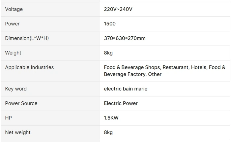Image resolution: width=231 pixels, height=142 pixels.
Task: Select the Electric Power value
Action: click(x=121, y=103)
